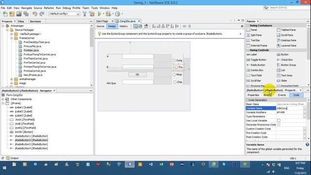
Task: Expand the animalmanager package node
Action: [12, 79]
